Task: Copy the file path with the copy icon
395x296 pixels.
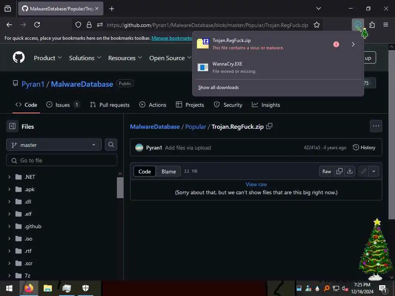Action: coord(269,126)
